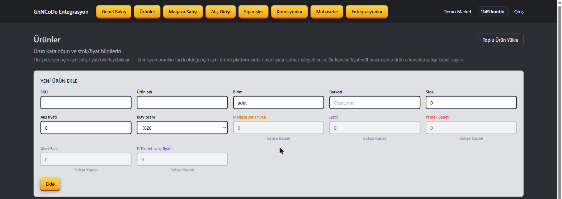Go to the Ürünler page

pos(147,11)
